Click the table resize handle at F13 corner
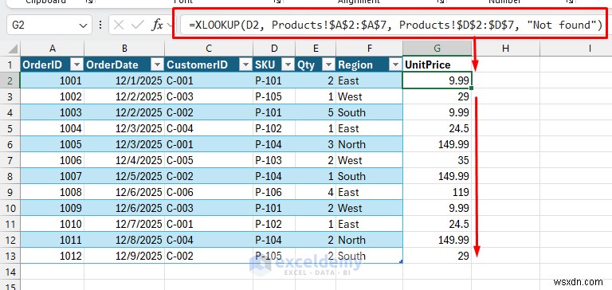Viewport: 612px width, 290px height. pos(401,262)
